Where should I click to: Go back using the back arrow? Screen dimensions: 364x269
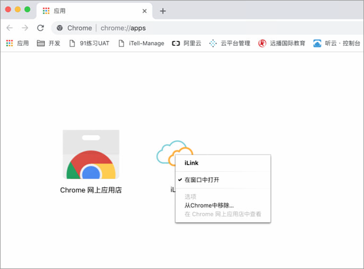click(9, 28)
